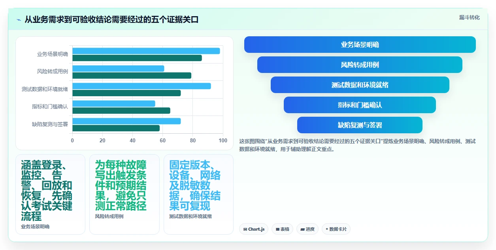
Task: Select the 业务场景明确 funnel stage
Action: (360, 45)
